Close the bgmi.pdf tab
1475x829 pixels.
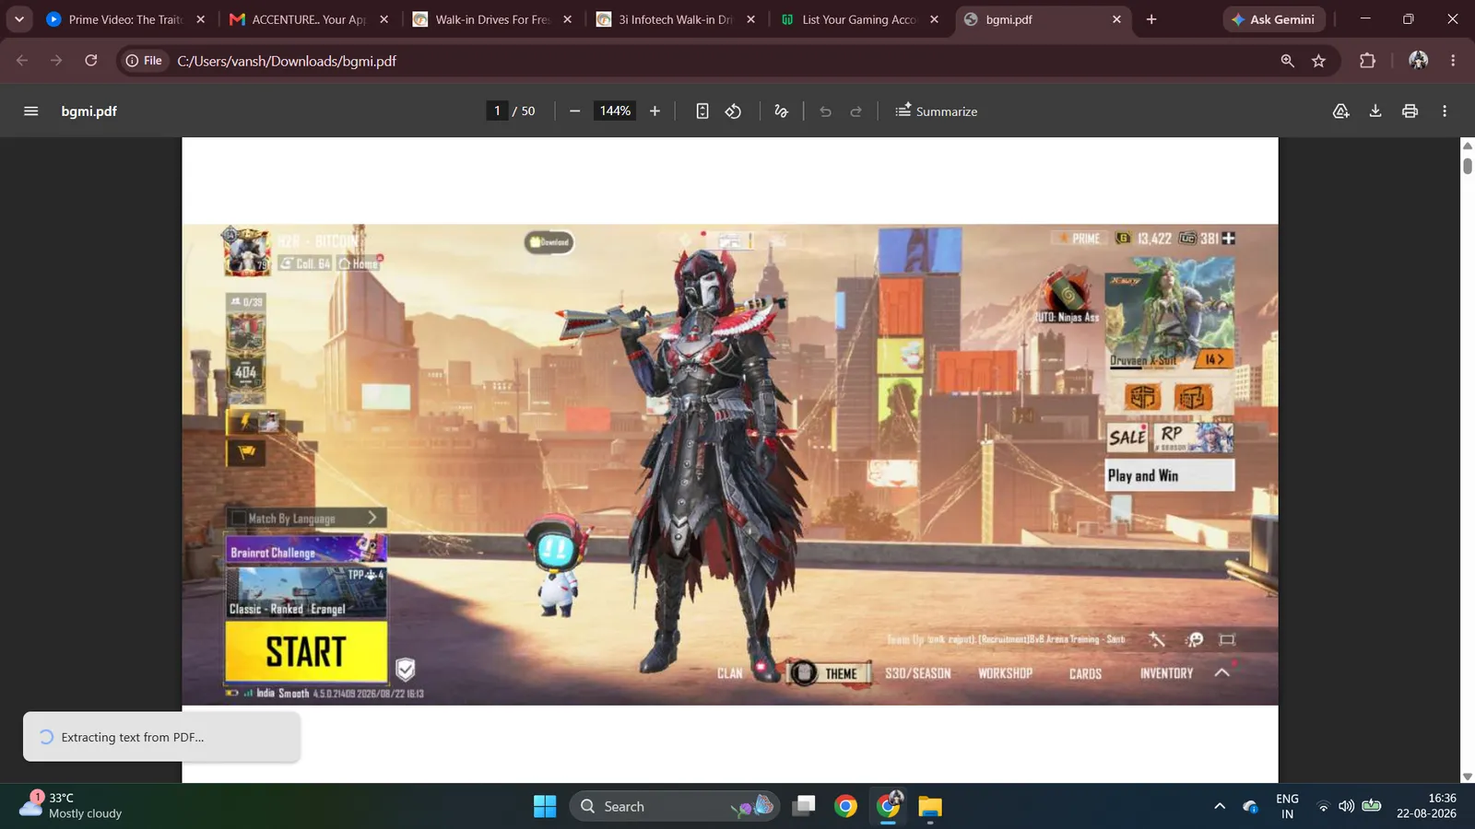[x=1116, y=19]
